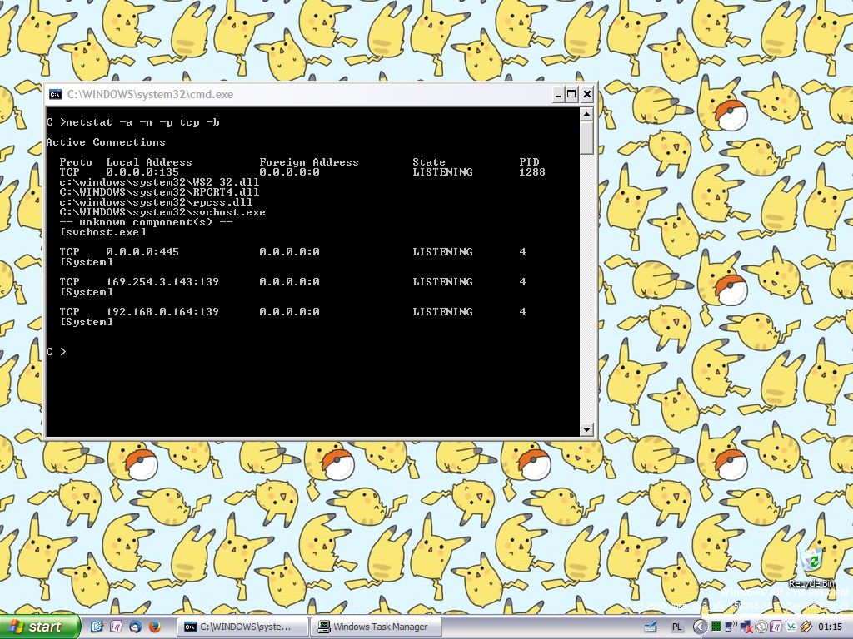Screen dimensions: 853x639
Task: Expand hidden tray icons with the arrow
Action: [x=701, y=627]
